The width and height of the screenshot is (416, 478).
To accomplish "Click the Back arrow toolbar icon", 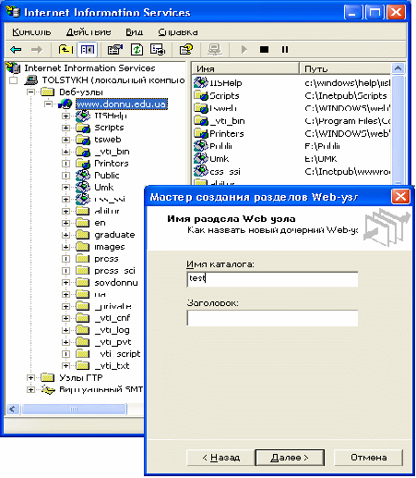I will coord(16,49).
